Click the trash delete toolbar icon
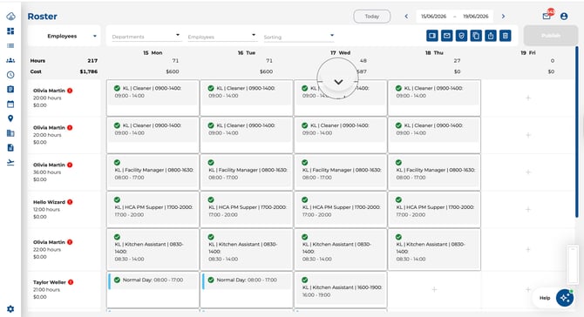The width and height of the screenshot is (584, 317). coord(506,36)
